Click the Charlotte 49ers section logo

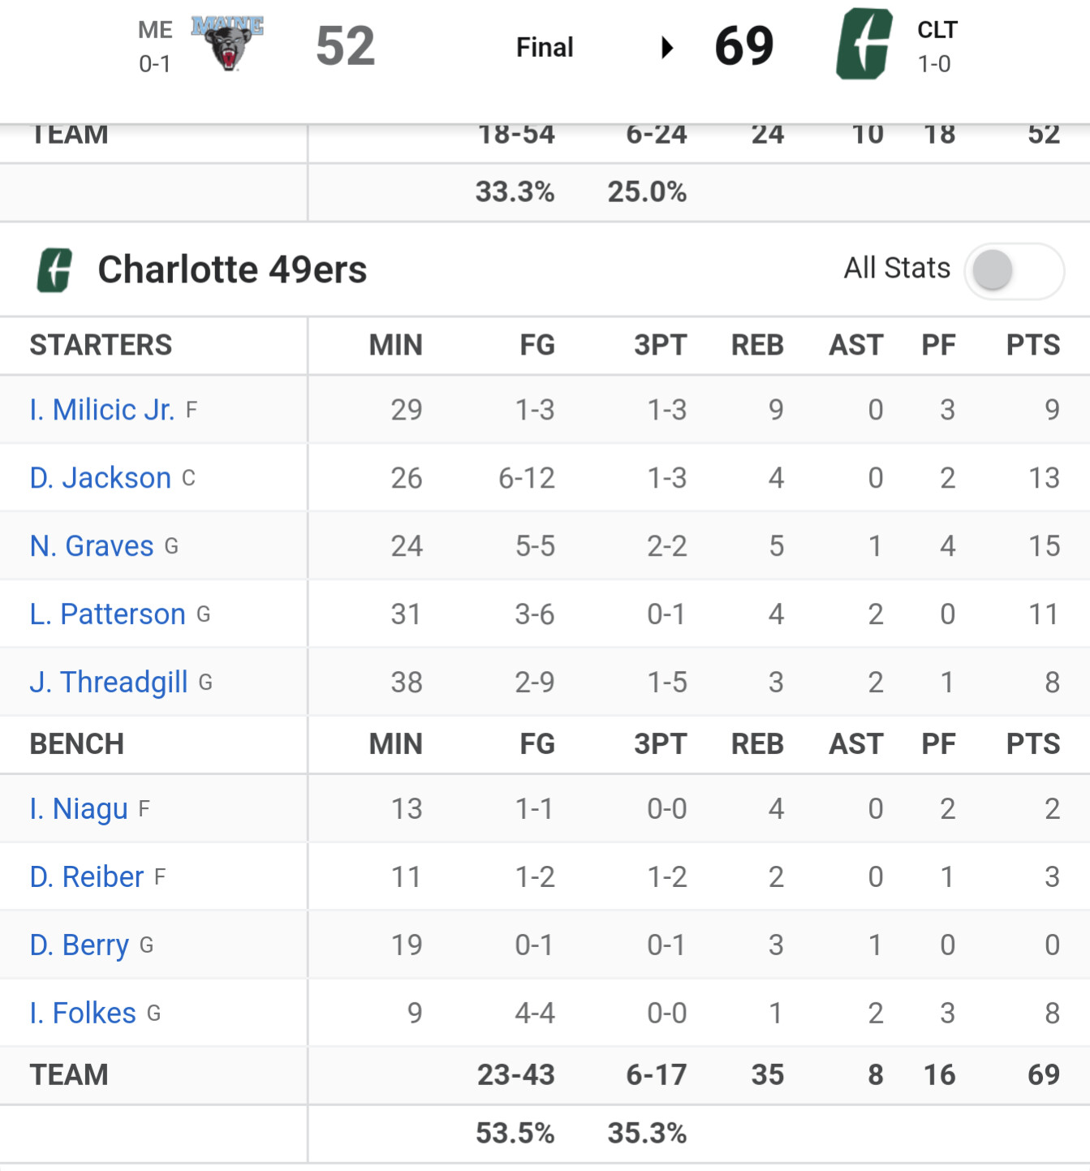pyautogui.click(x=55, y=269)
